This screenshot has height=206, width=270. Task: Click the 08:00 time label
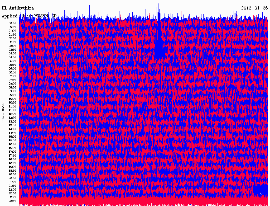12,84
